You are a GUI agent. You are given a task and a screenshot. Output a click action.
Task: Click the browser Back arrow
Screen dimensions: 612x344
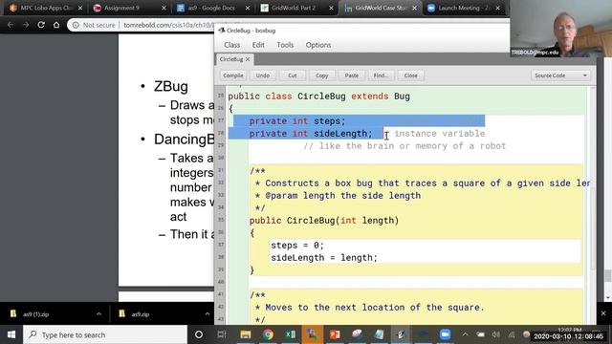[x=11, y=25]
